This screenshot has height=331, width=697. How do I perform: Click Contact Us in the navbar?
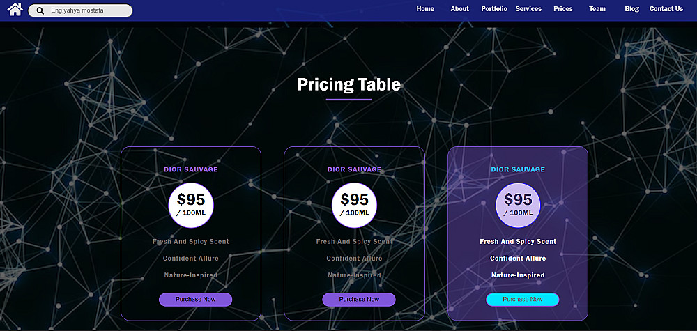coord(666,9)
